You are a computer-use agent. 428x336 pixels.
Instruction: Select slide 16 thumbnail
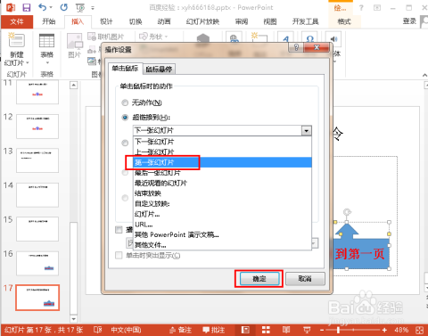(x=37, y=264)
